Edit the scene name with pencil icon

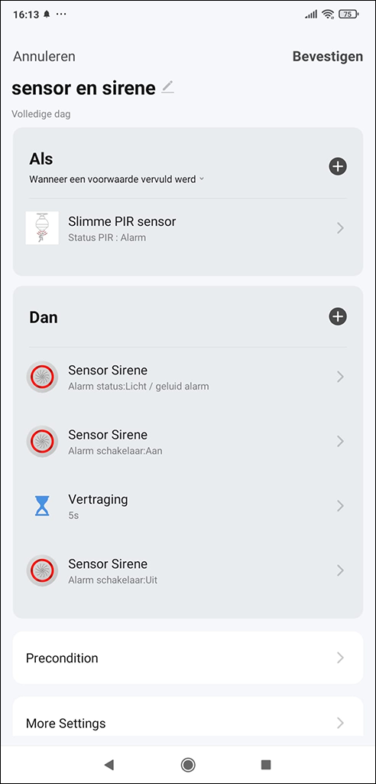click(x=168, y=87)
